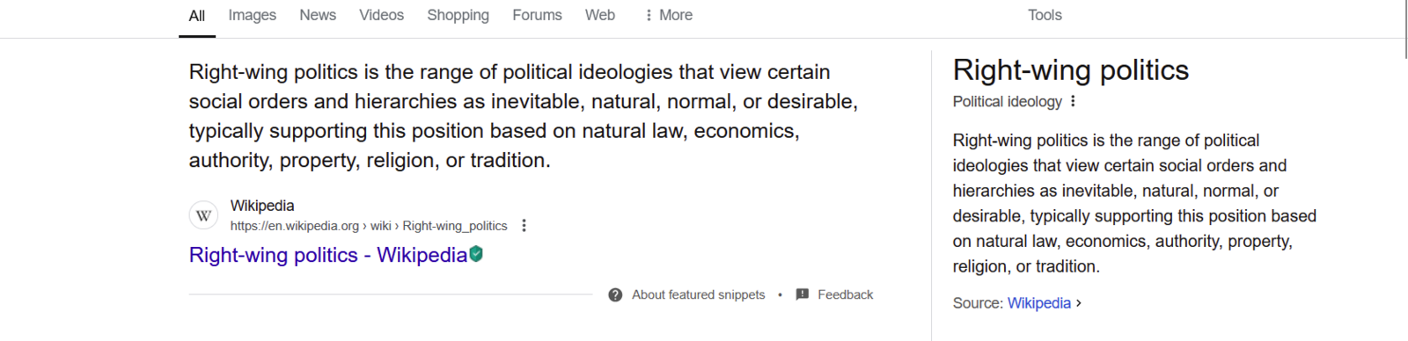Viewport: 1408px width, 341px height.
Task: Click the vertical dots icon beside More
Action: pyautogui.click(x=649, y=15)
